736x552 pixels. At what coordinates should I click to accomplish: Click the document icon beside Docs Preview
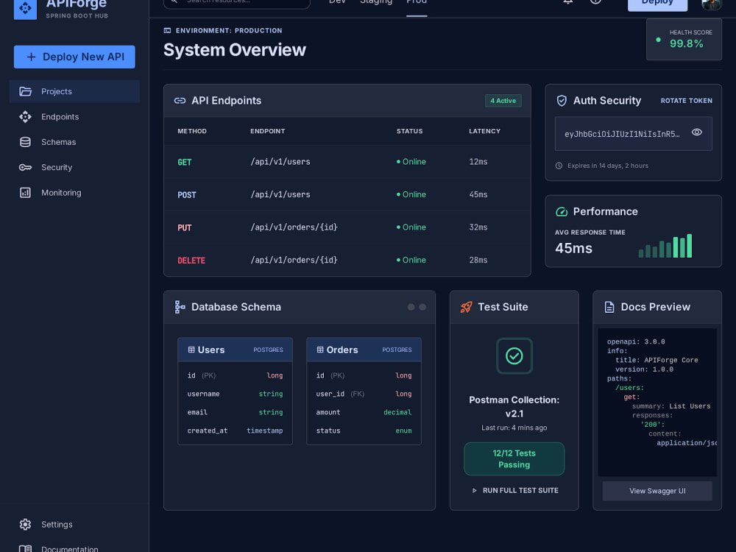tap(609, 307)
